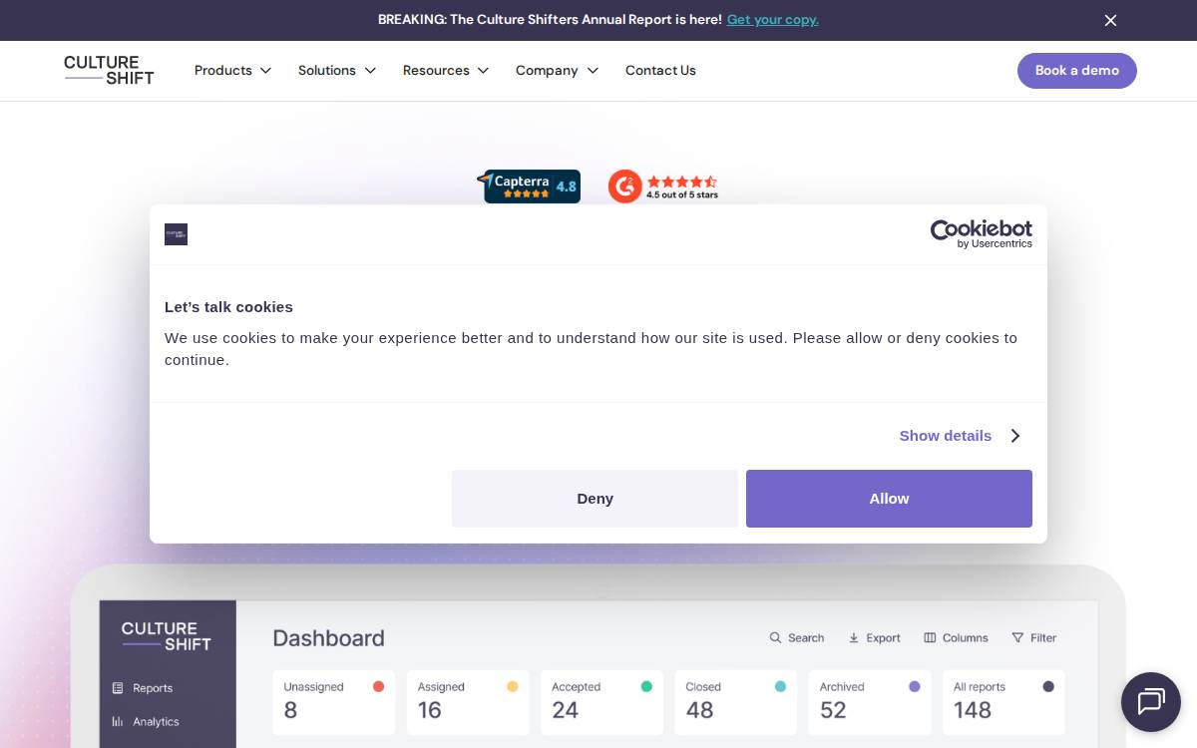Click the dashboard Export icon

(854, 638)
